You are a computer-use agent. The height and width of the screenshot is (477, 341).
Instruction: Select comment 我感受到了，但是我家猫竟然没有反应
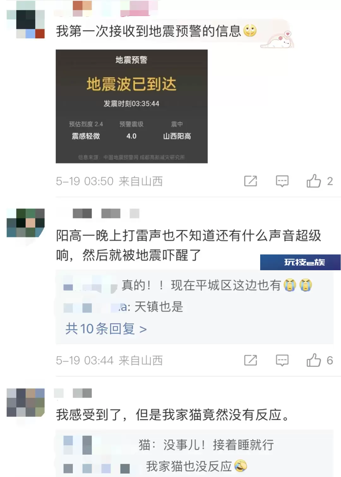pos(173,414)
